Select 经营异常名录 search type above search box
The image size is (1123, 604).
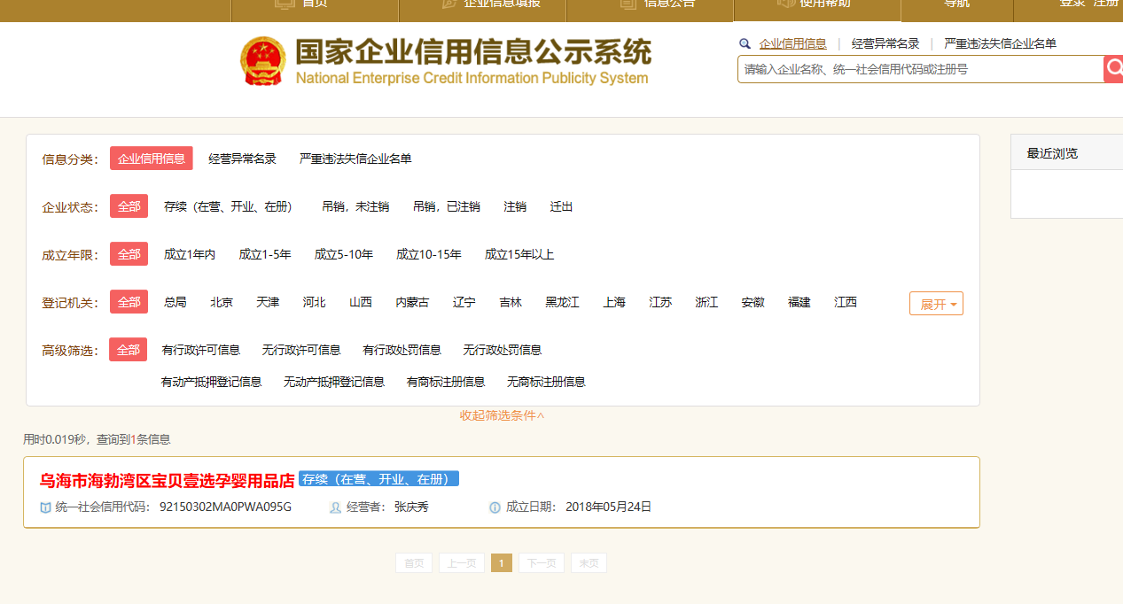pos(885,43)
